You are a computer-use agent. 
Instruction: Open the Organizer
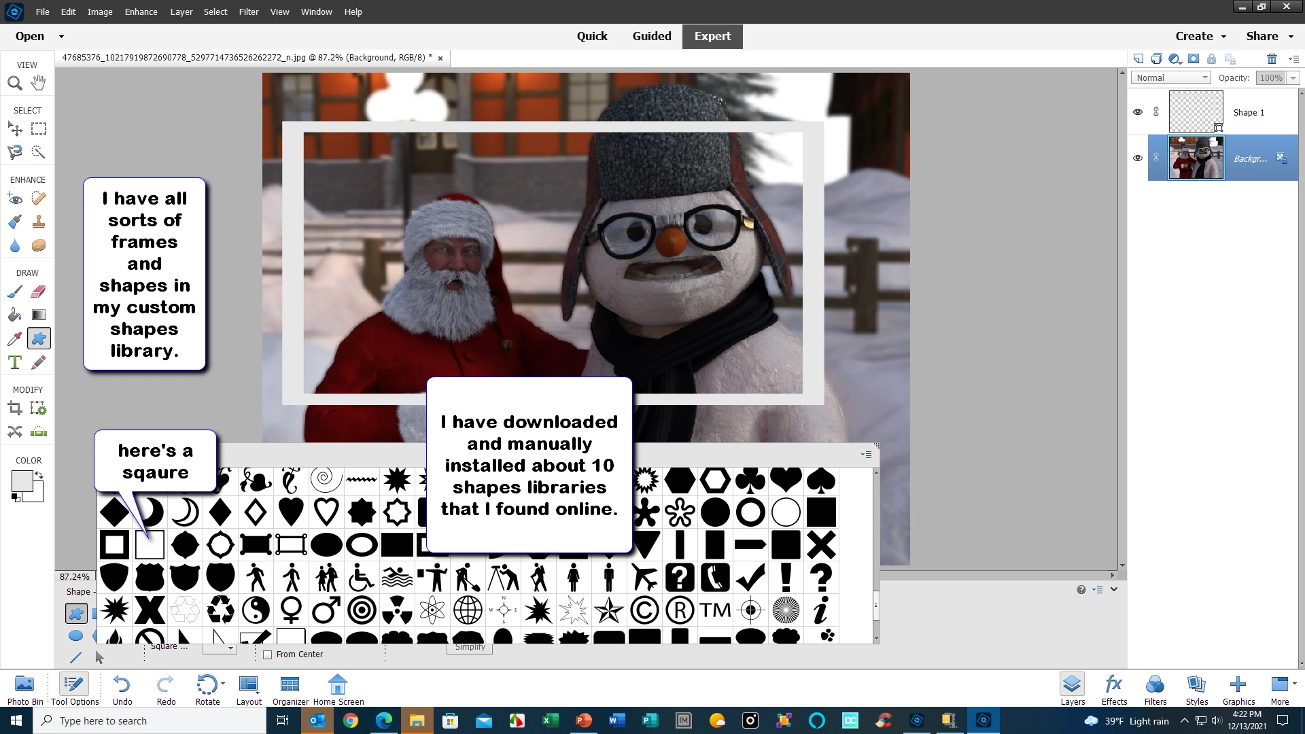(x=290, y=689)
